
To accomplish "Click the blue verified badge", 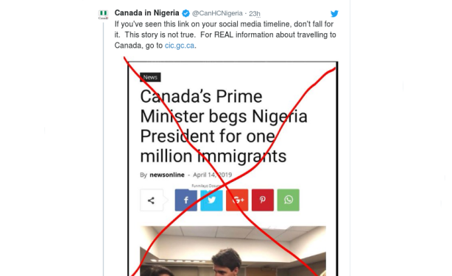I will (186, 13).
